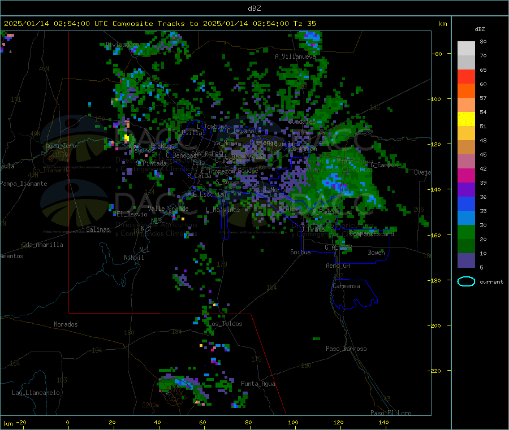Screen dimensions: 509x430
Task: Click the -80 km y-axis tick label
Action: coord(438,54)
